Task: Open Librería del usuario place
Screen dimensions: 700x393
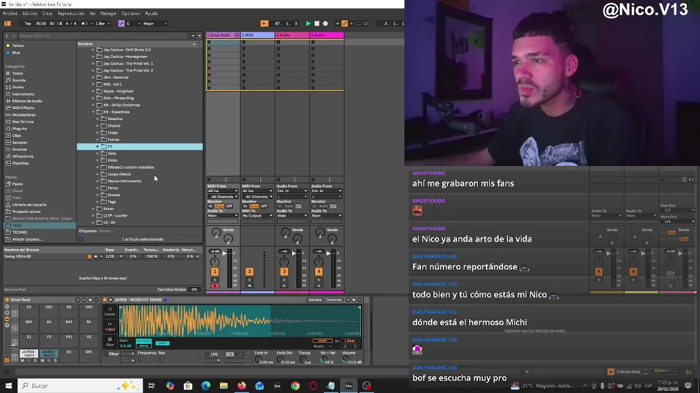Action: pos(29,205)
